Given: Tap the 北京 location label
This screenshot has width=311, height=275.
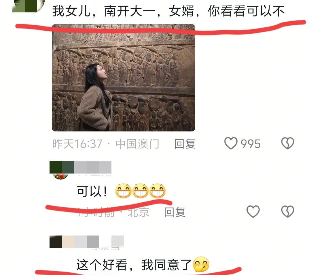Looking at the screenshot, I should (139, 212).
